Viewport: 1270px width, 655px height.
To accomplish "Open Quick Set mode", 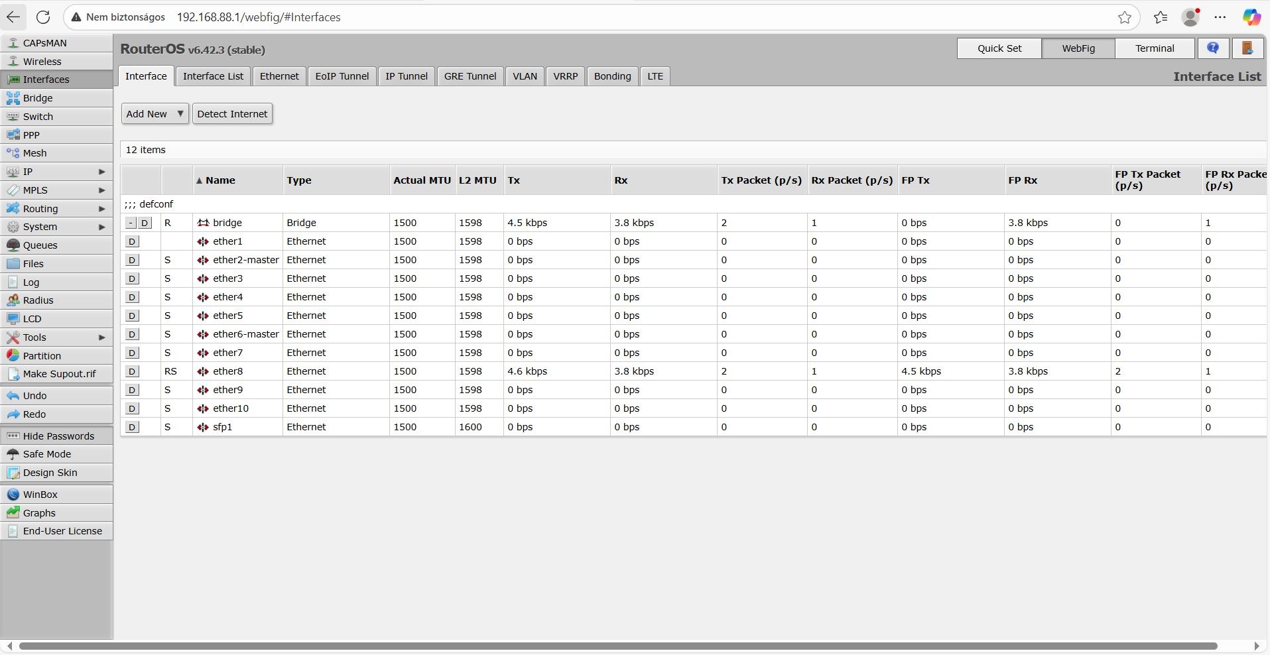I will [999, 48].
